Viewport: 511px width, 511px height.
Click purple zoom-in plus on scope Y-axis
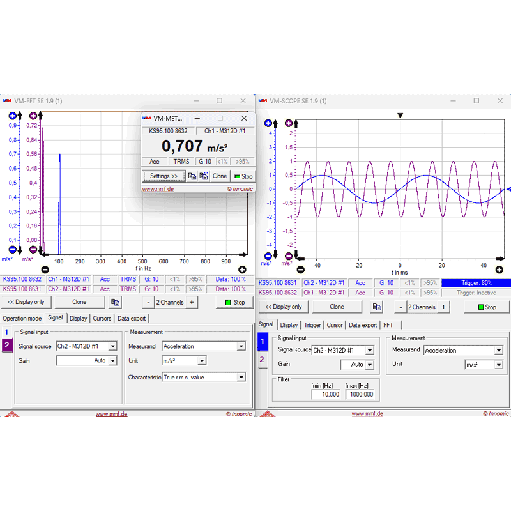289,123
